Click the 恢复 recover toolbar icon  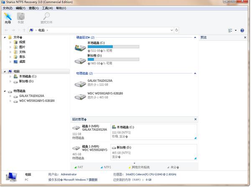pyautogui.click(x=21, y=18)
